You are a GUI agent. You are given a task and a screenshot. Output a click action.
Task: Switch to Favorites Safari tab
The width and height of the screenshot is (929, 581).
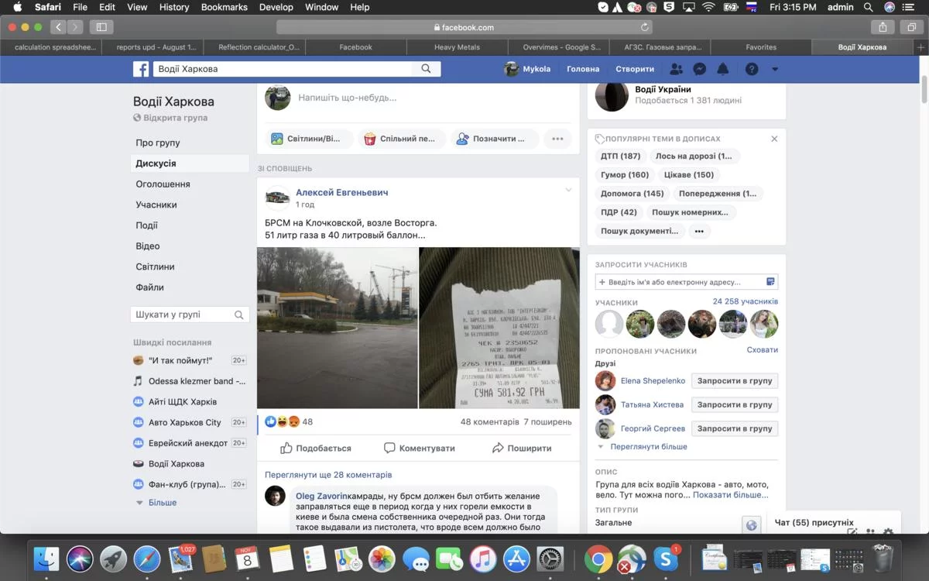point(761,47)
